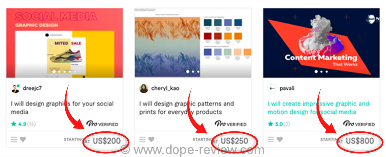Click the Content Marketing That Works thumbnail
The height and width of the screenshot is (157, 386).
tap(321, 43)
